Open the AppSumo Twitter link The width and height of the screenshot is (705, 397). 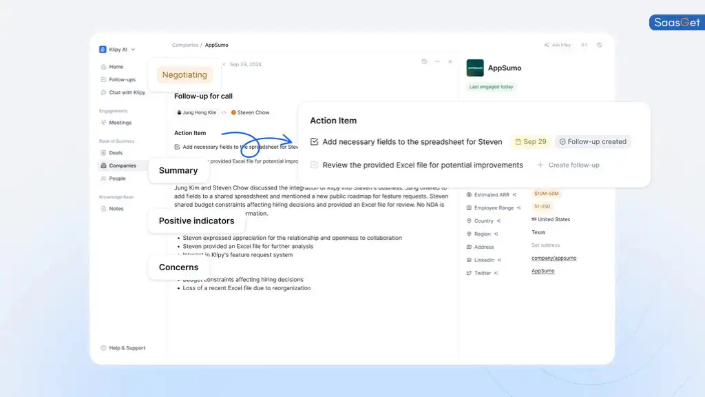(x=543, y=271)
